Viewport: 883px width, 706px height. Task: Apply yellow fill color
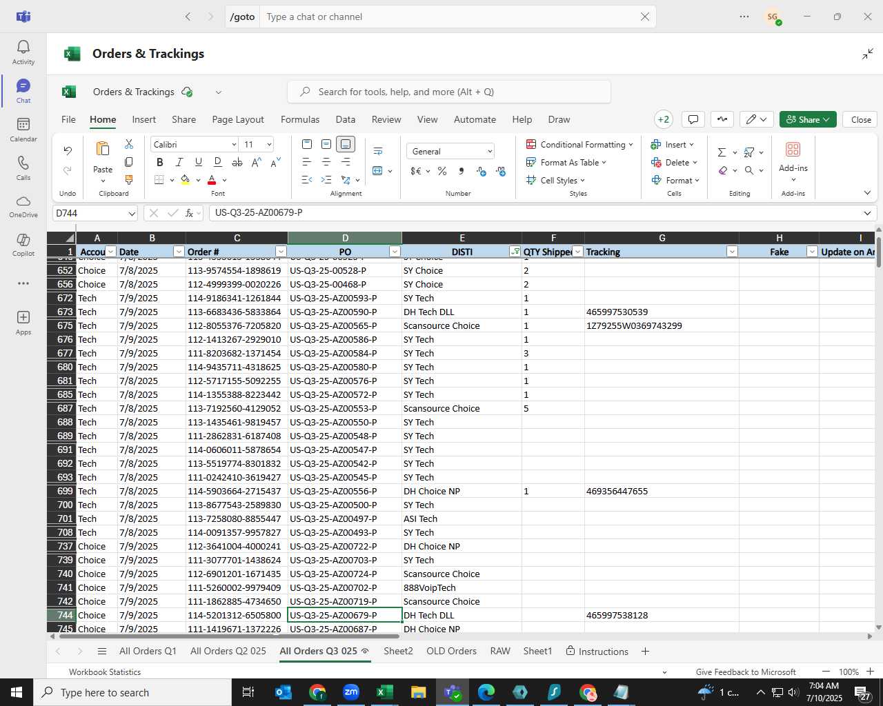[185, 180]
